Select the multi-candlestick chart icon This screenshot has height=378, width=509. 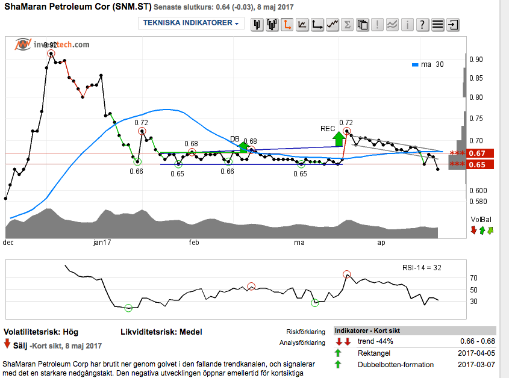(272, 25)
